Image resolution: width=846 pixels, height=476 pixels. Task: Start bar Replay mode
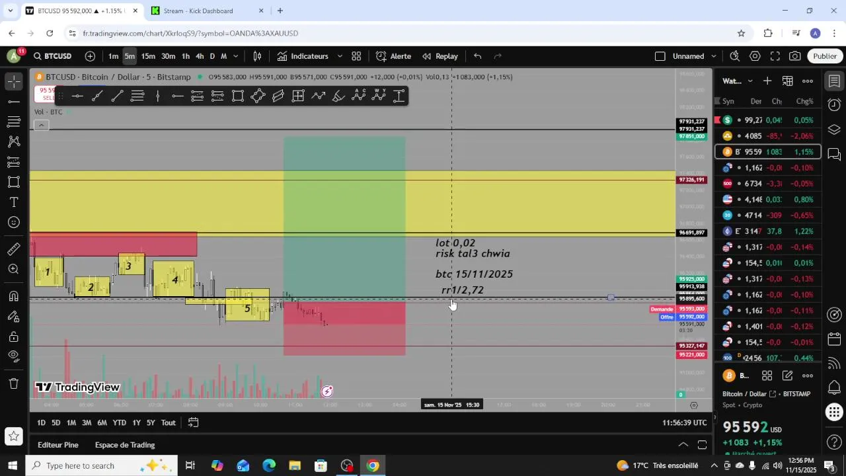pos(440,56)
